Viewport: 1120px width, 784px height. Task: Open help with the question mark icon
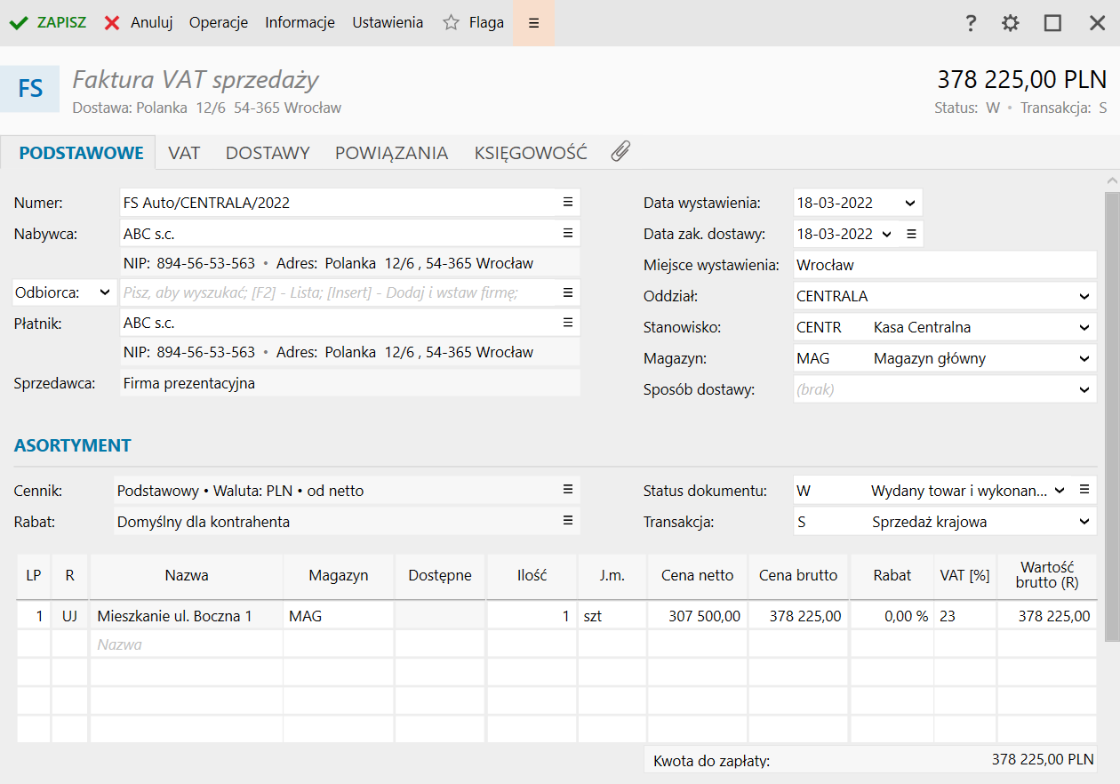971,23
